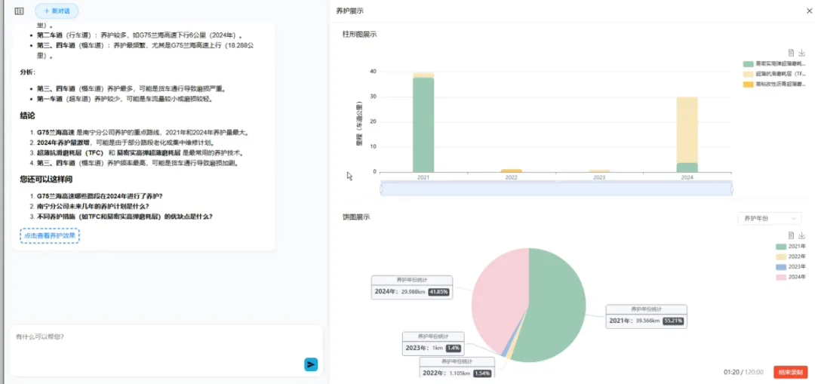The width and height of the screenshot is (815, 384).
Task: Click the 2024年 29.988km pie label
Action: (412, 288)
